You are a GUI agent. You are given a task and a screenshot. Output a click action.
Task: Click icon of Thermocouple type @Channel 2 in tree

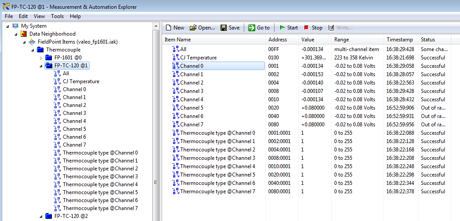(x=57, y=169)
